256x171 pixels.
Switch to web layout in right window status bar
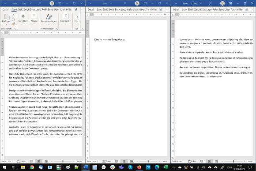click(x=217, y=161)
